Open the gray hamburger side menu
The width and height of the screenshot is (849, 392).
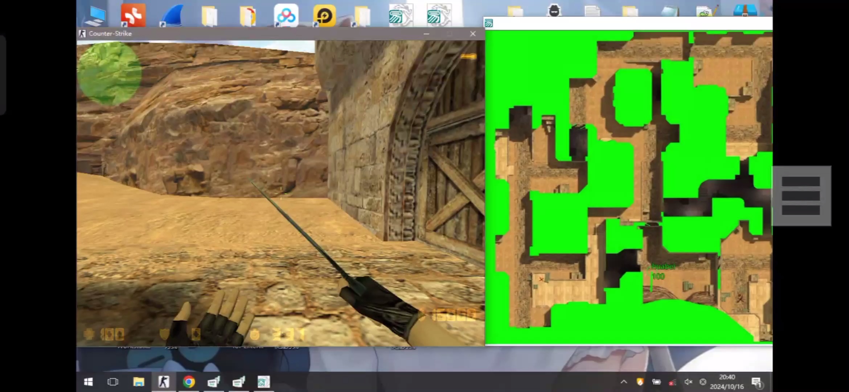[801, 196]
